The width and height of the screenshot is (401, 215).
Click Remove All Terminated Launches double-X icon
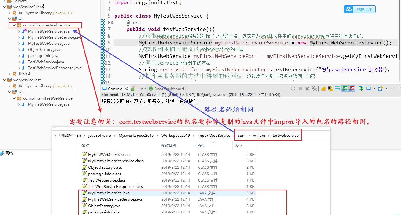(314, 89)
